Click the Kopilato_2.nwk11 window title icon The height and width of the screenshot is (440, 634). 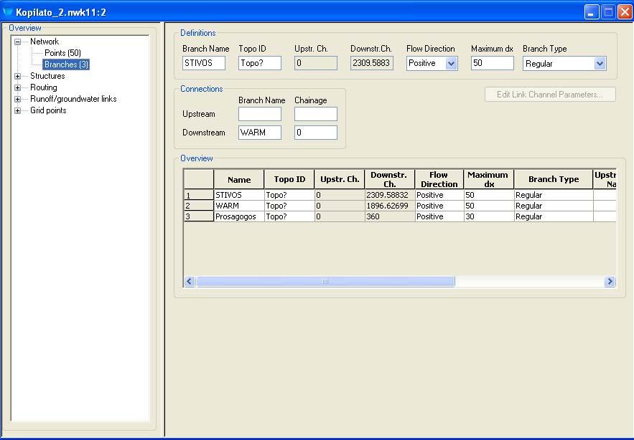tap(7, 11)
